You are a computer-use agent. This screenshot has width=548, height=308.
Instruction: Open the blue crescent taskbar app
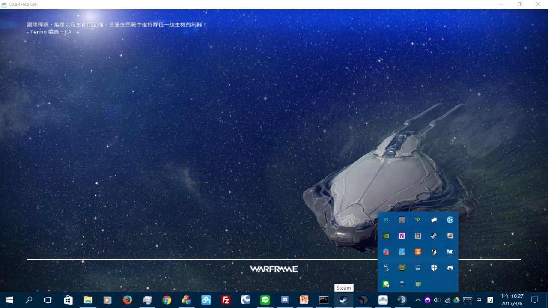[245, 300]
